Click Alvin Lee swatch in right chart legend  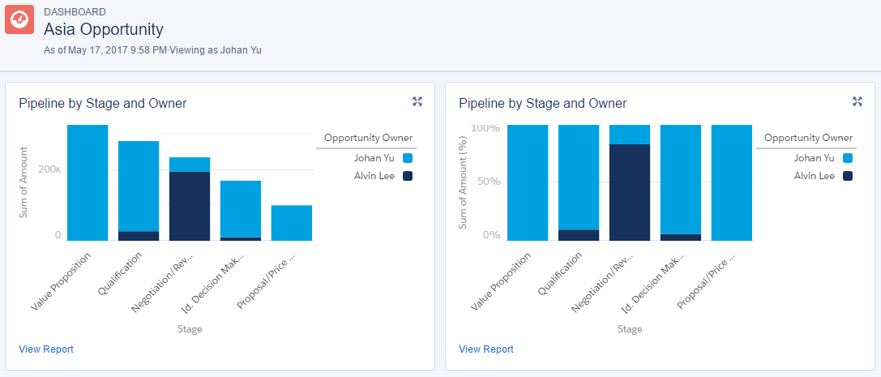pos(848,176)
